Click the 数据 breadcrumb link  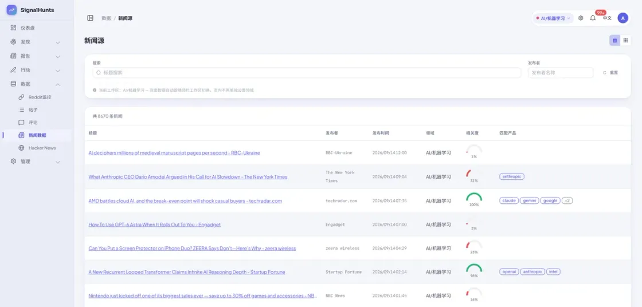pos(106,18)
